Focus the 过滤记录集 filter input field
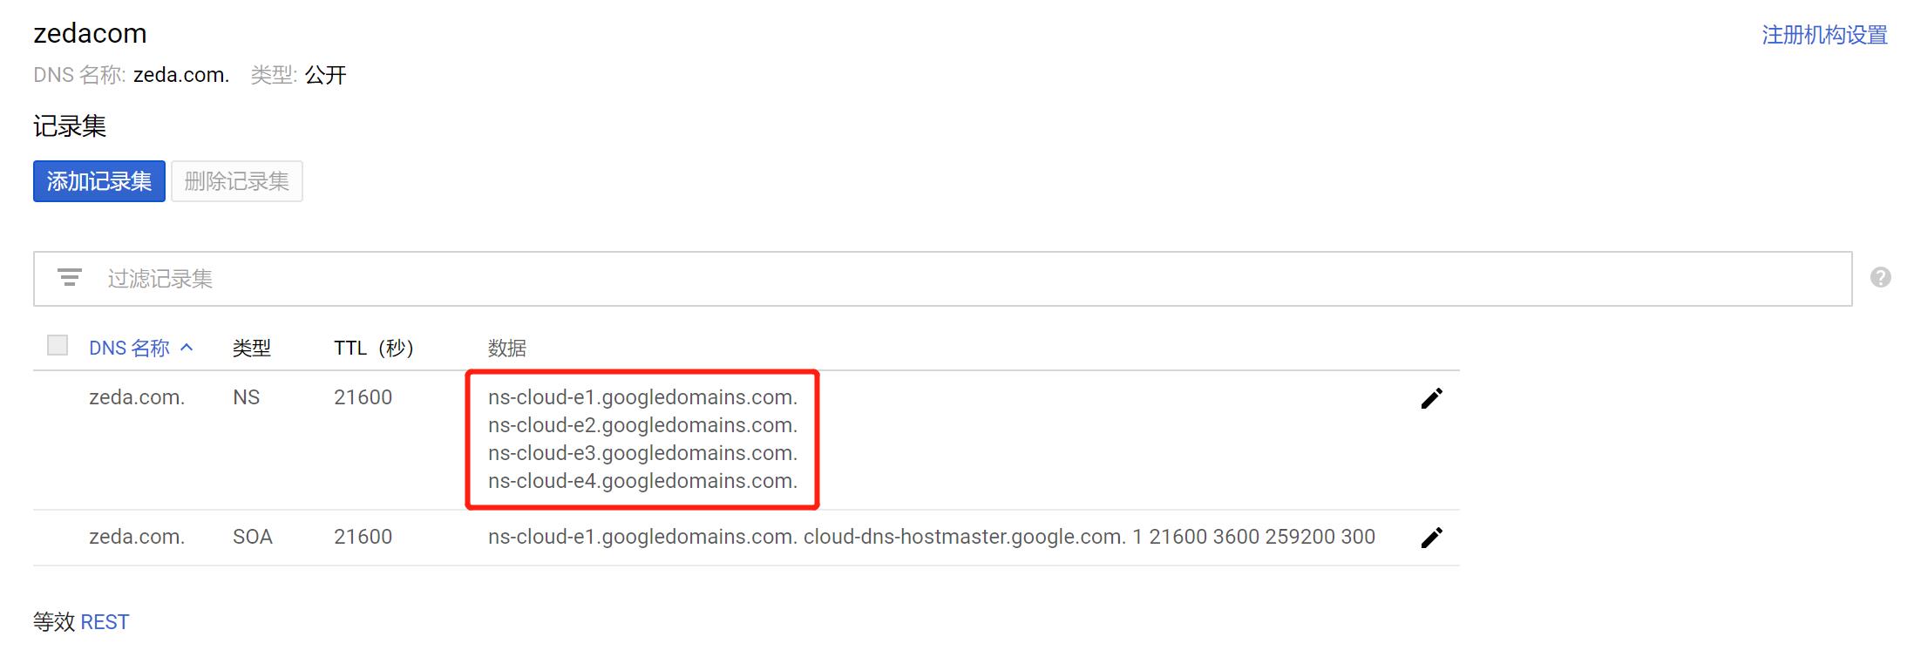1914x657 pixels. pos(943,279)
